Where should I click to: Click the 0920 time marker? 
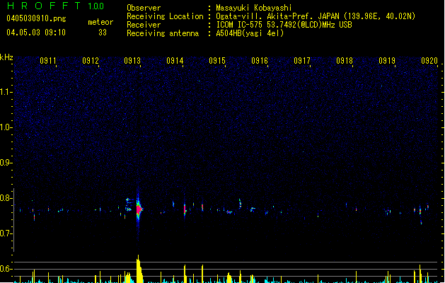(429, 61)
